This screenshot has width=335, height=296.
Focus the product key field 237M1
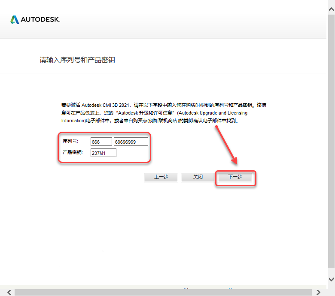104,153
